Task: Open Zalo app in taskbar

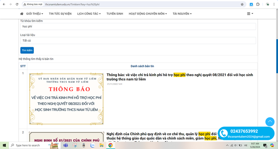Action: click(93, 145)
